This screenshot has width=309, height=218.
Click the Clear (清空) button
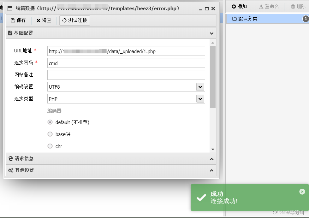44,21
